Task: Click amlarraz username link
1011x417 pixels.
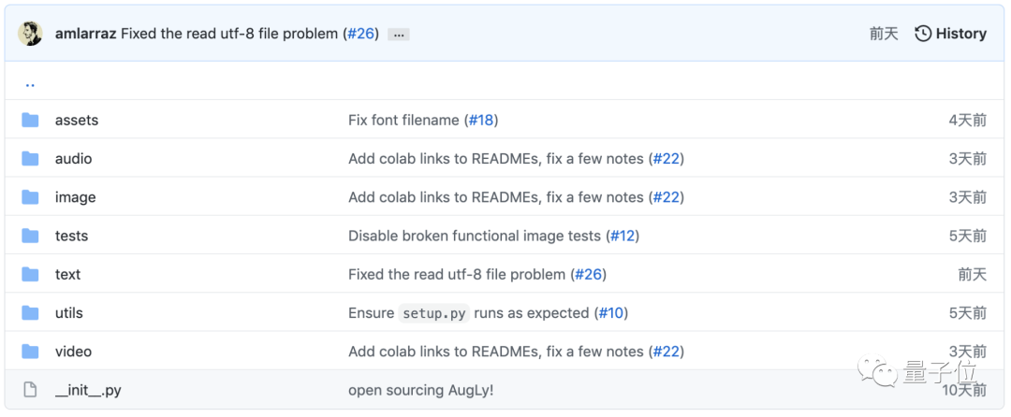Action: pos(86,34)
